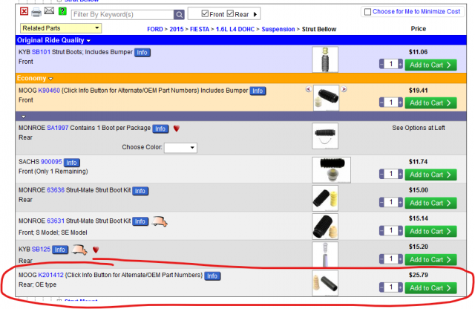Click next image arrow beside MOOG K90460 thumbnail
The height and width of the screenshot is (309, 475).
click(x=344, y=90)
